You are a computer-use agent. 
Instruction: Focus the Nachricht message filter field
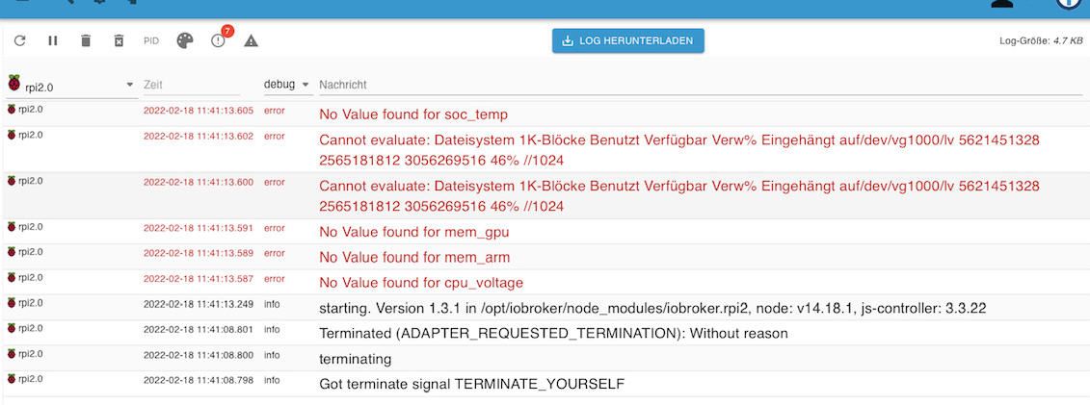701,85
